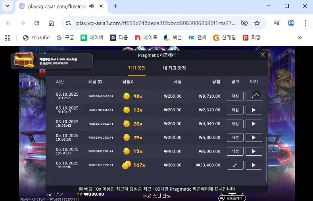This screenshot has width=313, height=201.
Task: Click the 시간 column header
Action: [60, 82]
